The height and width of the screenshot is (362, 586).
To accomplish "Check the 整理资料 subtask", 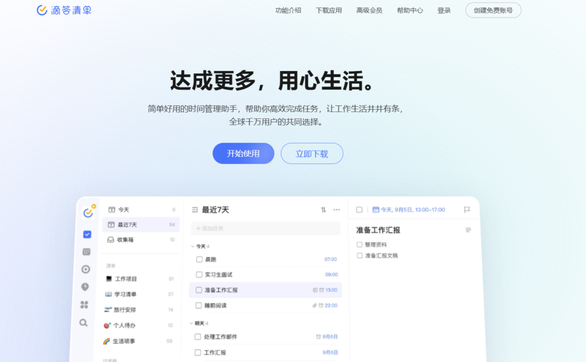I will tap(360, 244).
